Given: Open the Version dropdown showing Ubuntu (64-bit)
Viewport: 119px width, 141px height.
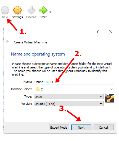Looking at the screenshot, I should click(x=69, y=104).
